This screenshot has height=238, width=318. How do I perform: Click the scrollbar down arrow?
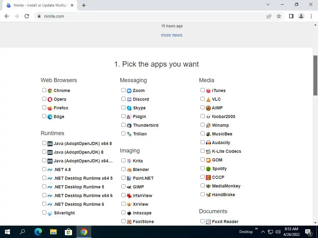tap(316, 223)
